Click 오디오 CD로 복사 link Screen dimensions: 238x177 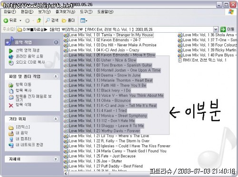(30, 62)
